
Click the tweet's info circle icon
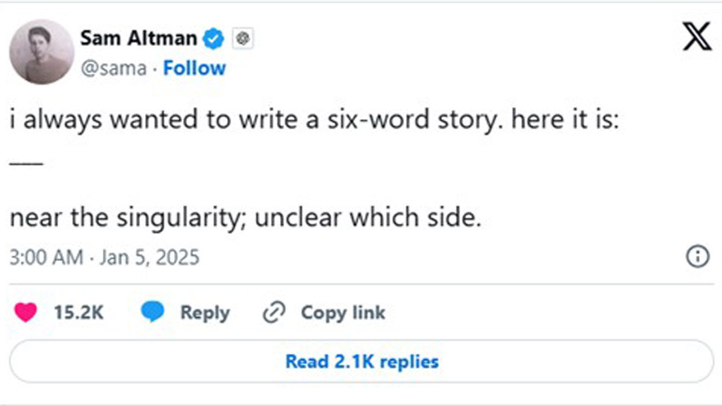697,257
